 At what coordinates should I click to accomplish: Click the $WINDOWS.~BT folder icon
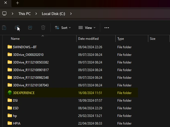pos(10,47)
